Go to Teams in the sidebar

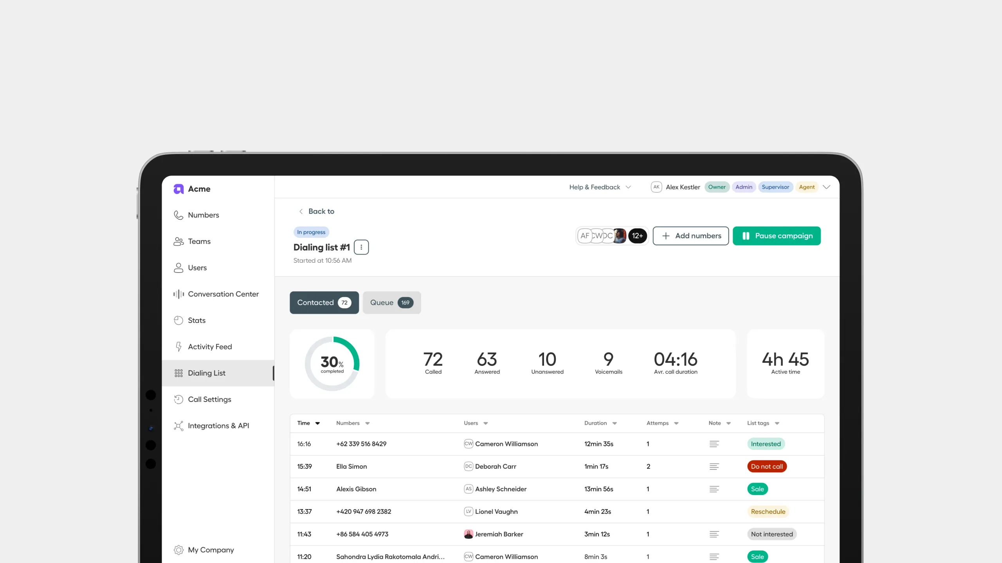[218, 241]
